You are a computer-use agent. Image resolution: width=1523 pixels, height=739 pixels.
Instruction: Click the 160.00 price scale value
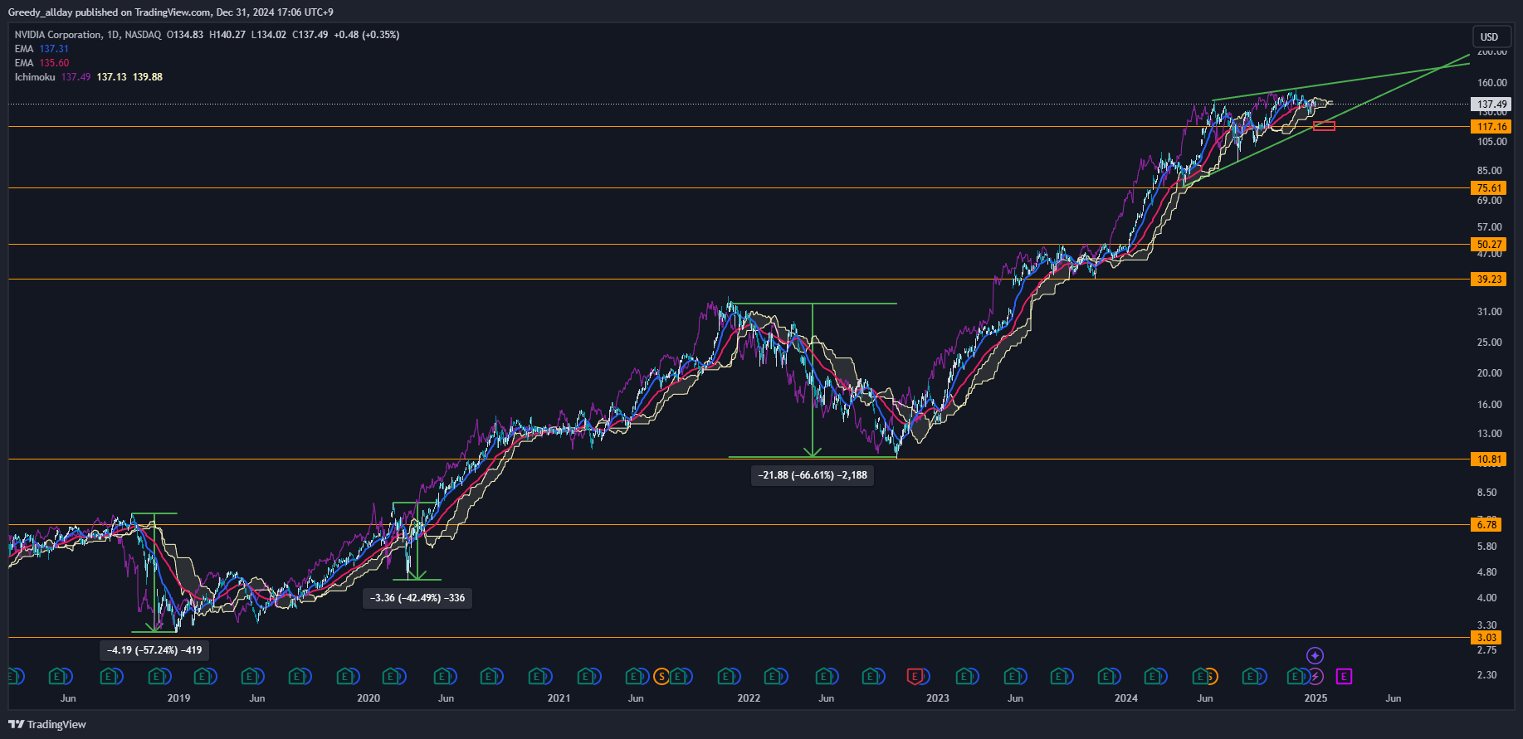click(1491, 83)
